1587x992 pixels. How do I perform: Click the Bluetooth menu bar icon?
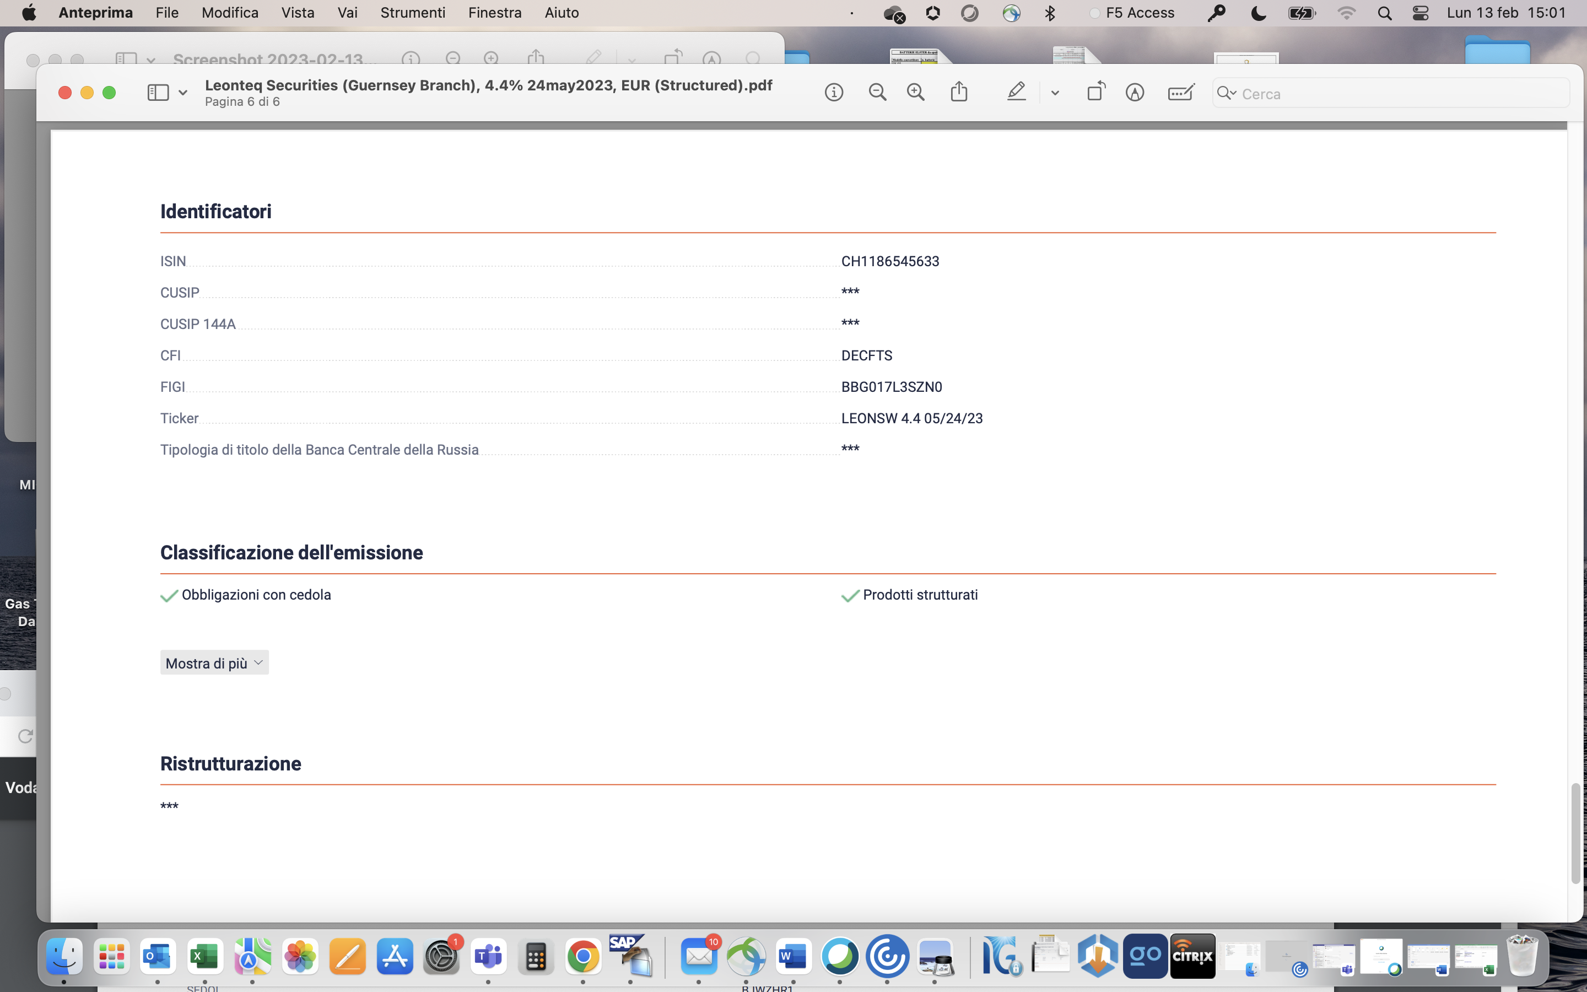(x=1050, y=13)
